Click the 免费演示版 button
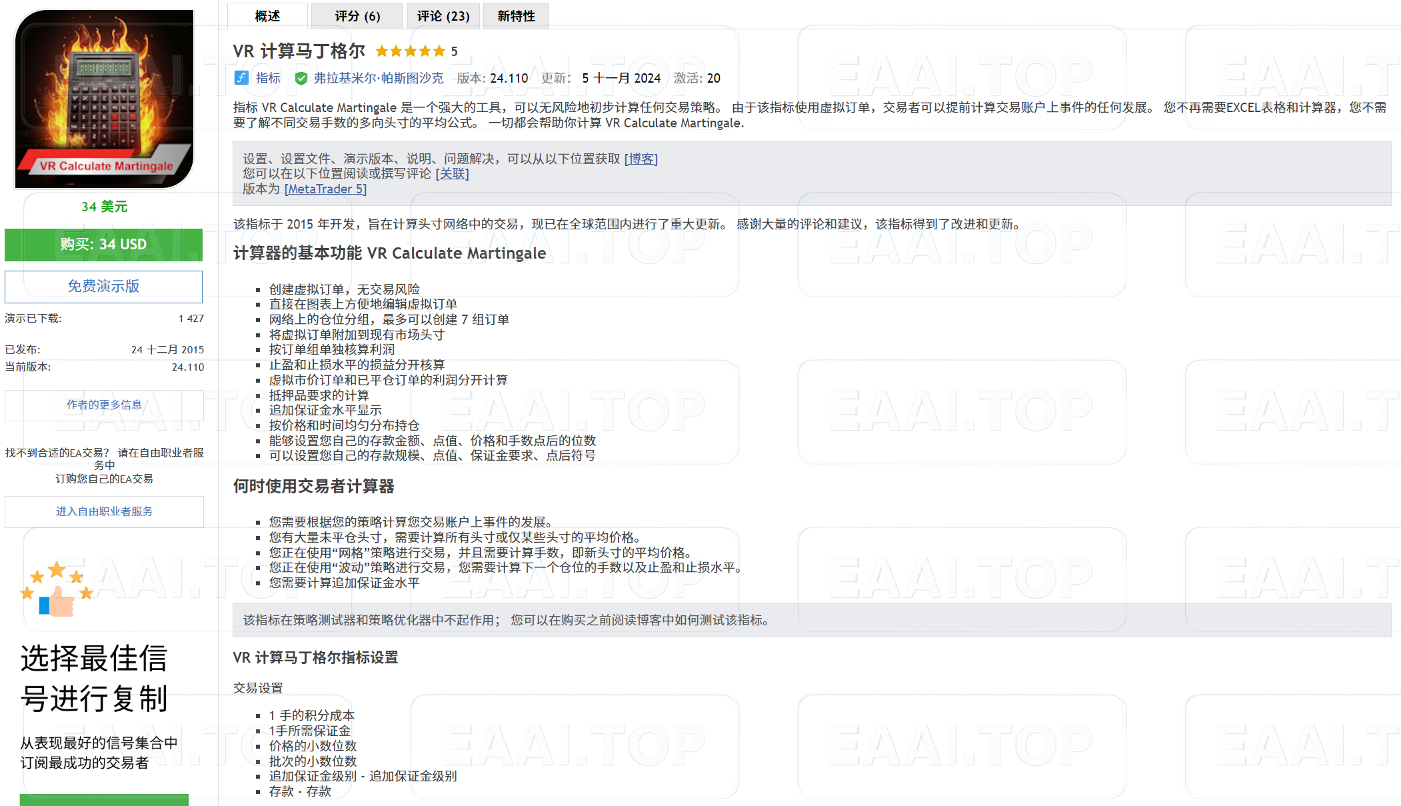This screenshot has width=1401, height=806. pyautogui.click(x=103, y=287)
